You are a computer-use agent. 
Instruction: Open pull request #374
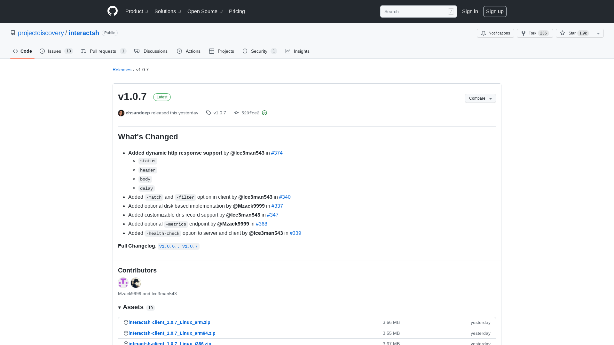coord(277,153)
